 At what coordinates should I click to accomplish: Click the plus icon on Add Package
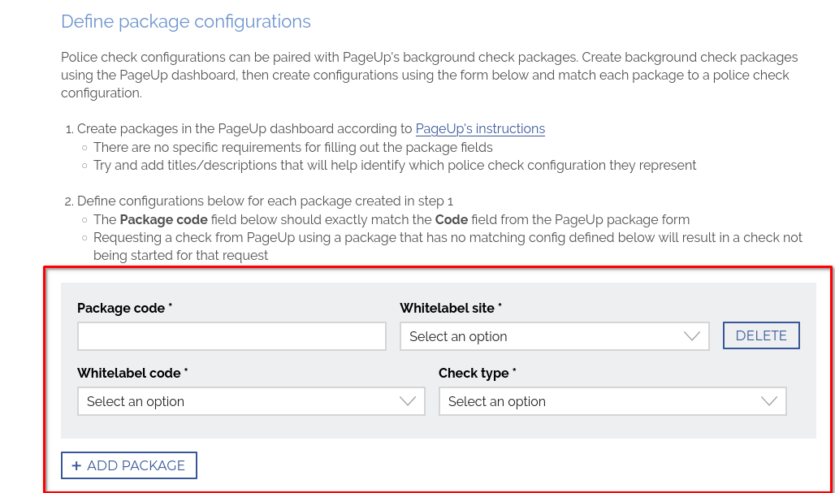click(x=76, y=465)
